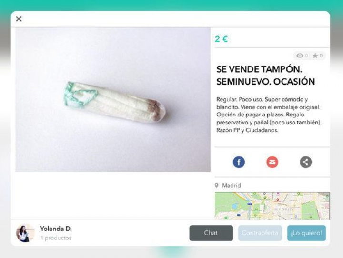This screenshot has height=258, width=343.
Task: Click the product description text
Action: pos(269,115)
